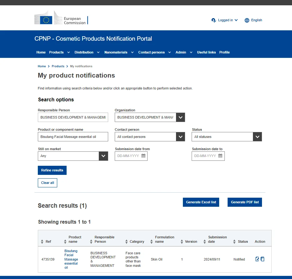
Task: Open the Contact person dropdown
Action: click(x=180, y=137)
